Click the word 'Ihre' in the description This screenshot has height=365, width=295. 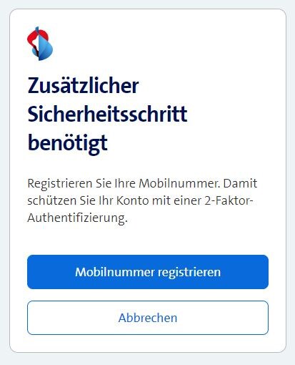(x=125, y=183)
